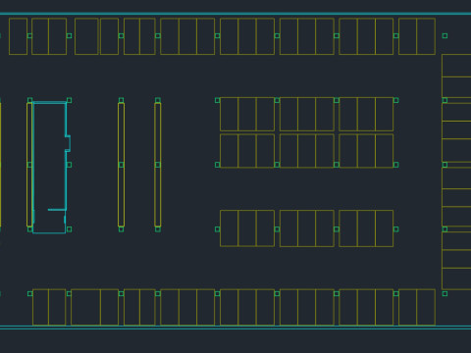This screenshot has width=471, height=353.
Task: Select the narrow yellow bar touching the cyan outline
Action: [29, 165]
